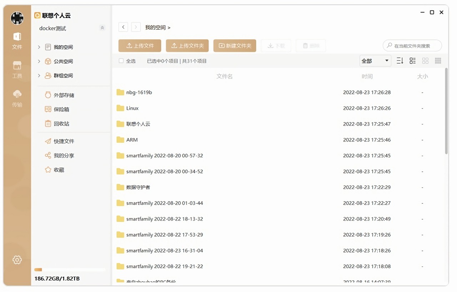Navigate back with left arrow button

pyautogui.click(x=123, y=27)
